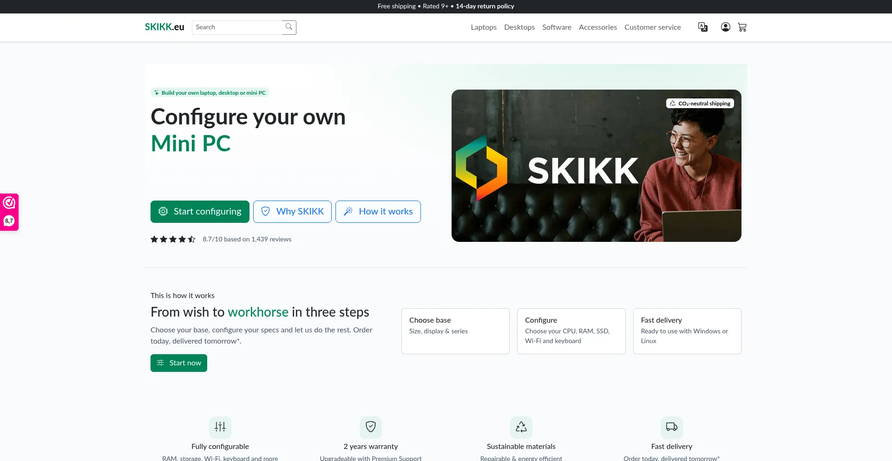Open the Desktops menu
Viewport: 892px width, 461px height.
(519, 27)
